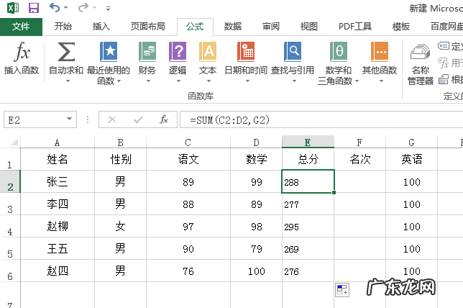Screen dimensions: 463x308
Task: Select the cell with value 97
Action: point(188,226)
